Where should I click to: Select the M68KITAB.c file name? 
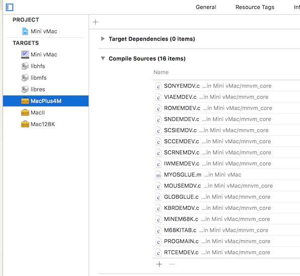pos(180,231)
